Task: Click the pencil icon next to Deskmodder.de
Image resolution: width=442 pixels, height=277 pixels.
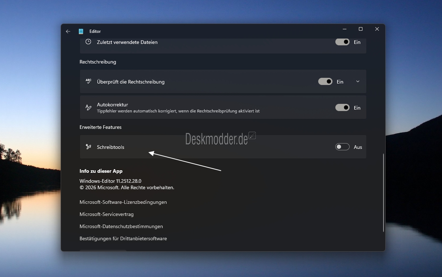Action: point(252,136)
